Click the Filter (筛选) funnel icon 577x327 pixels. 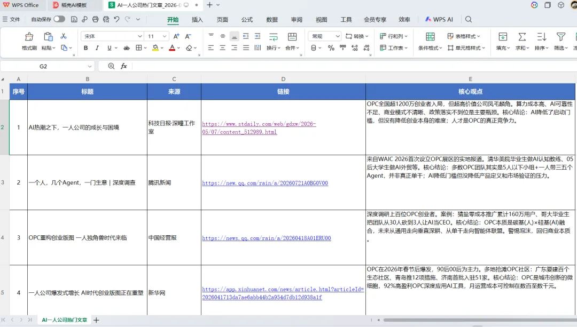click(561, 36)
